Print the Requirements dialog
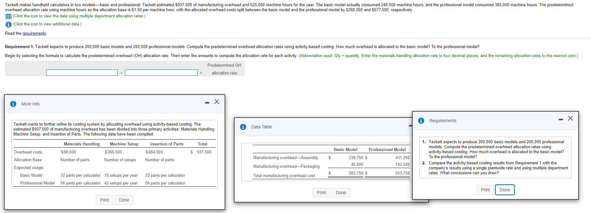This screenshot has height=213, width=591. 485,190
